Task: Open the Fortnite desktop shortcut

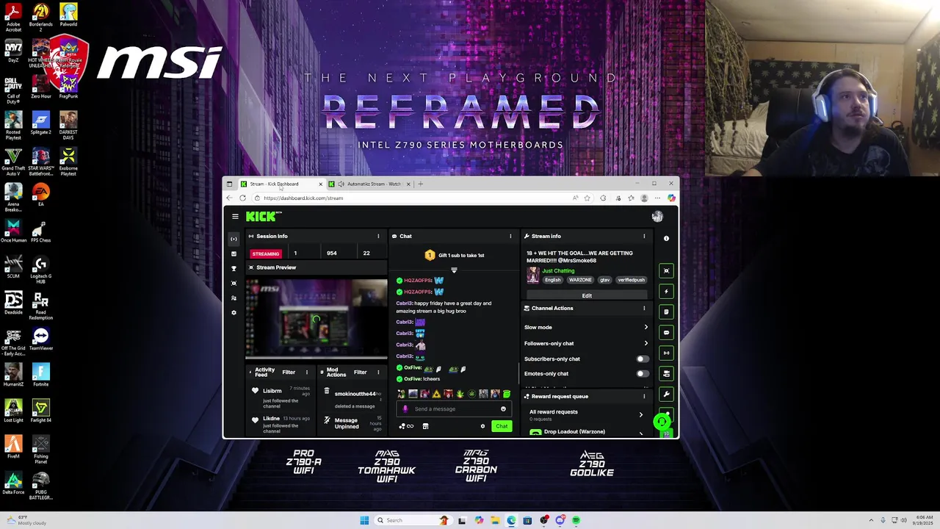Action: coord(40,375)
